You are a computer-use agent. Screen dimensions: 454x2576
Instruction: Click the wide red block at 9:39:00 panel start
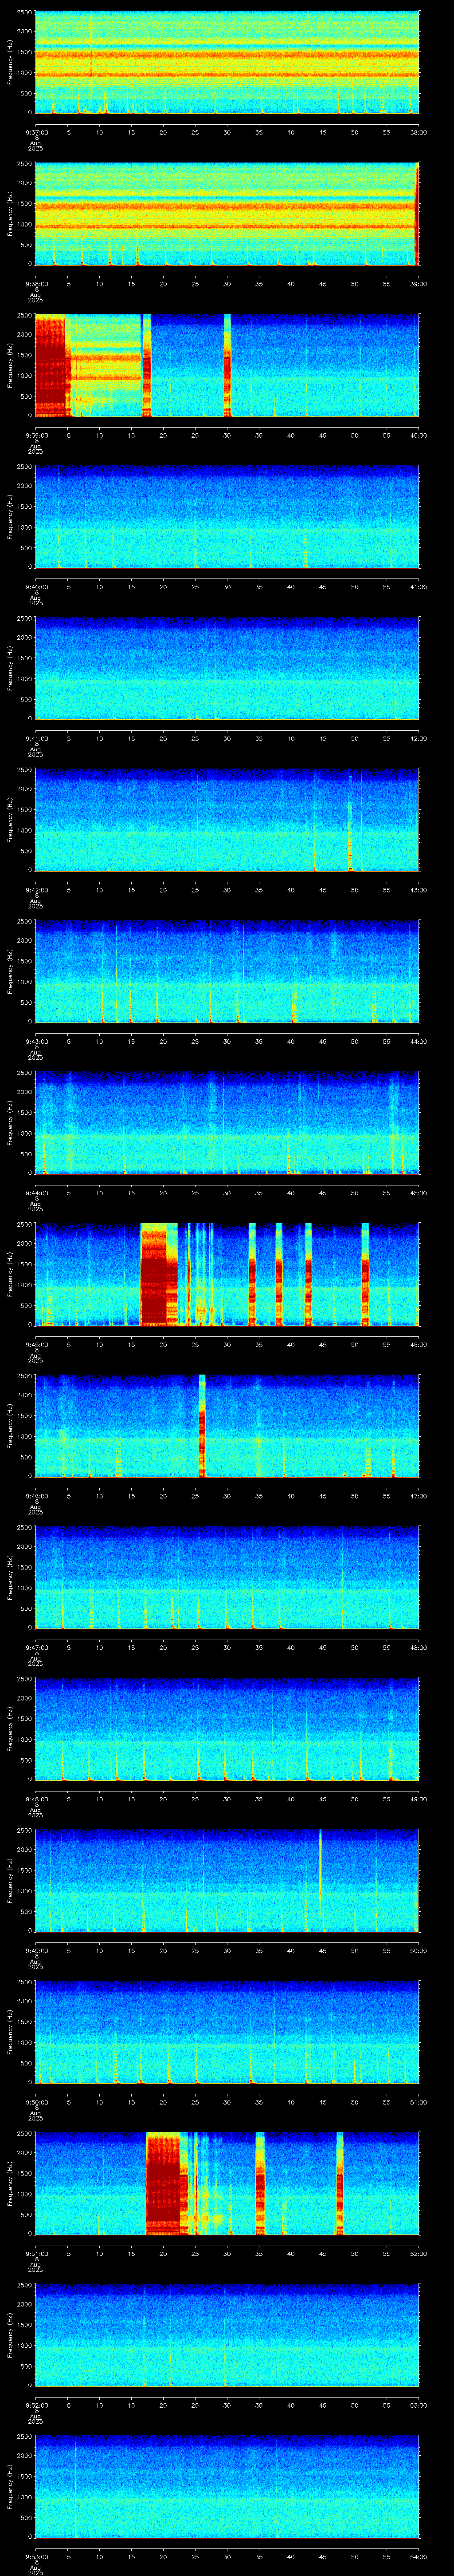(x=50, y=365)
